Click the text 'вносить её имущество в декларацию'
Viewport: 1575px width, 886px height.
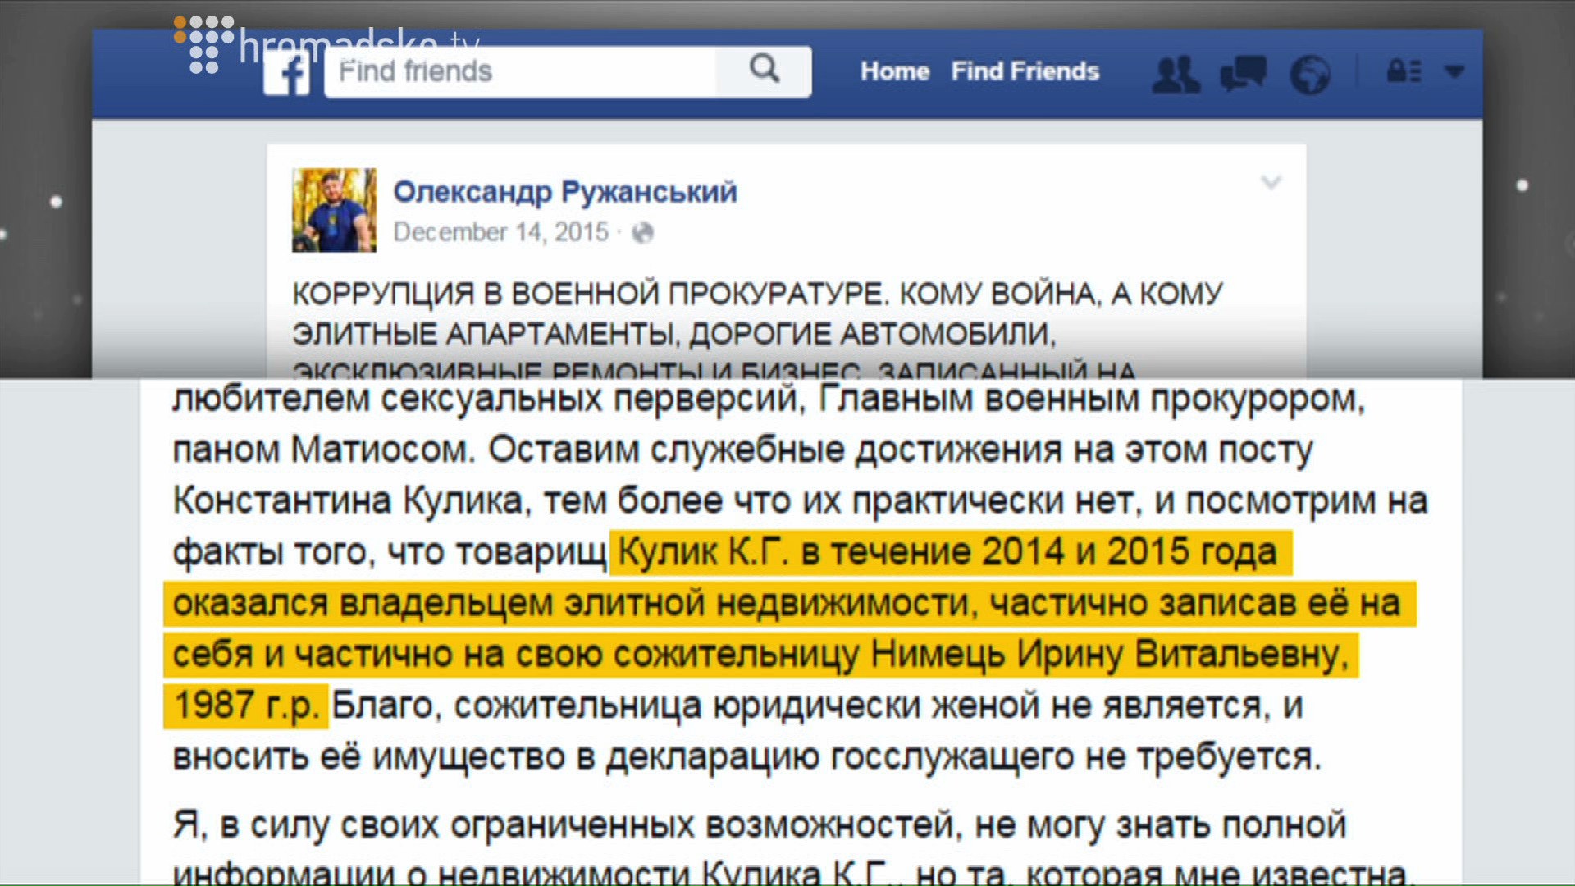coord(495,756)
